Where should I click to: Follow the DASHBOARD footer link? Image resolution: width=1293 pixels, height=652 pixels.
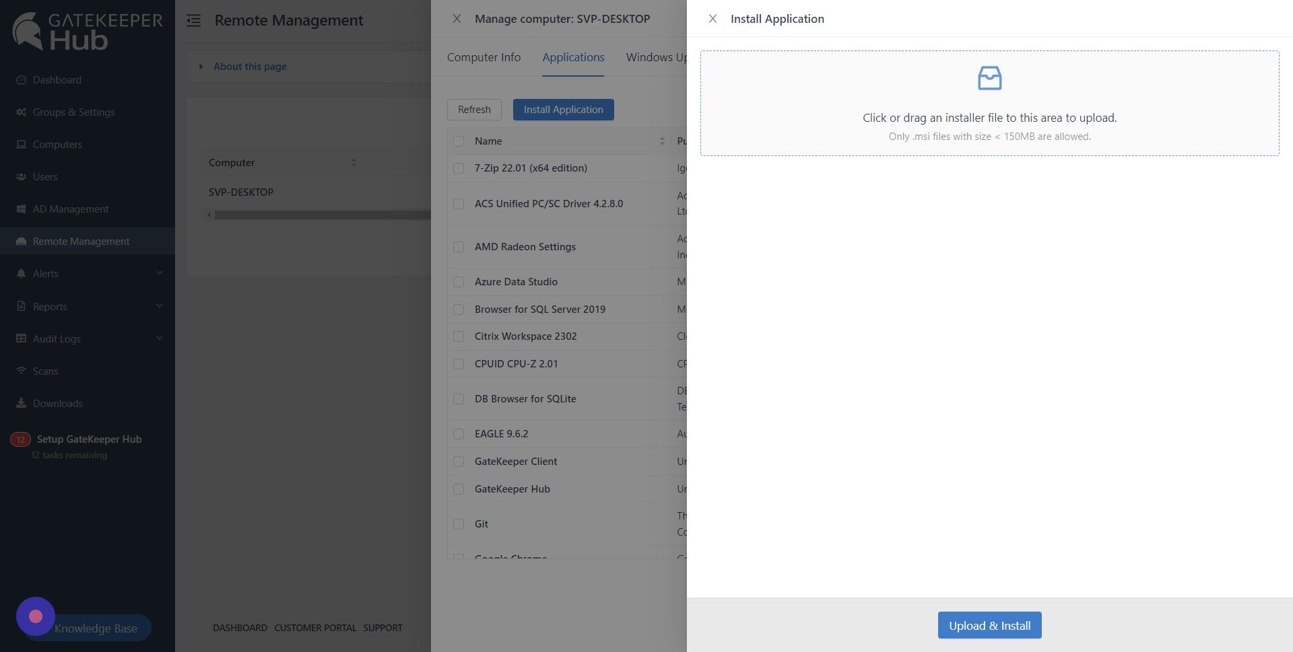coord(240,628)
